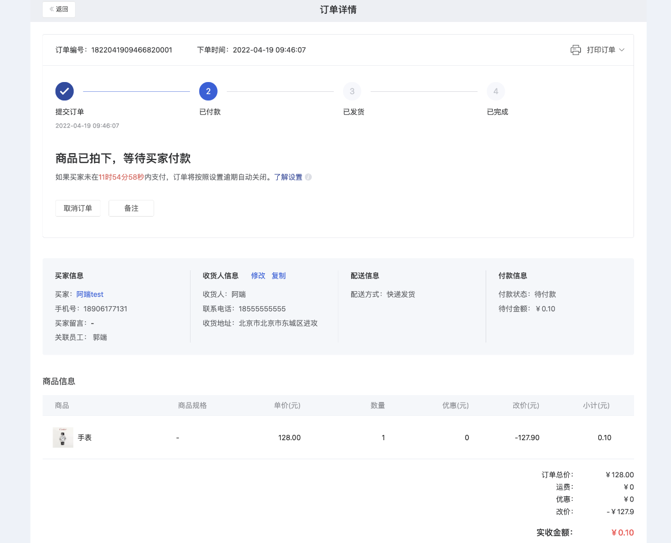Go back using the 返回 button

[x=59, y=9]
